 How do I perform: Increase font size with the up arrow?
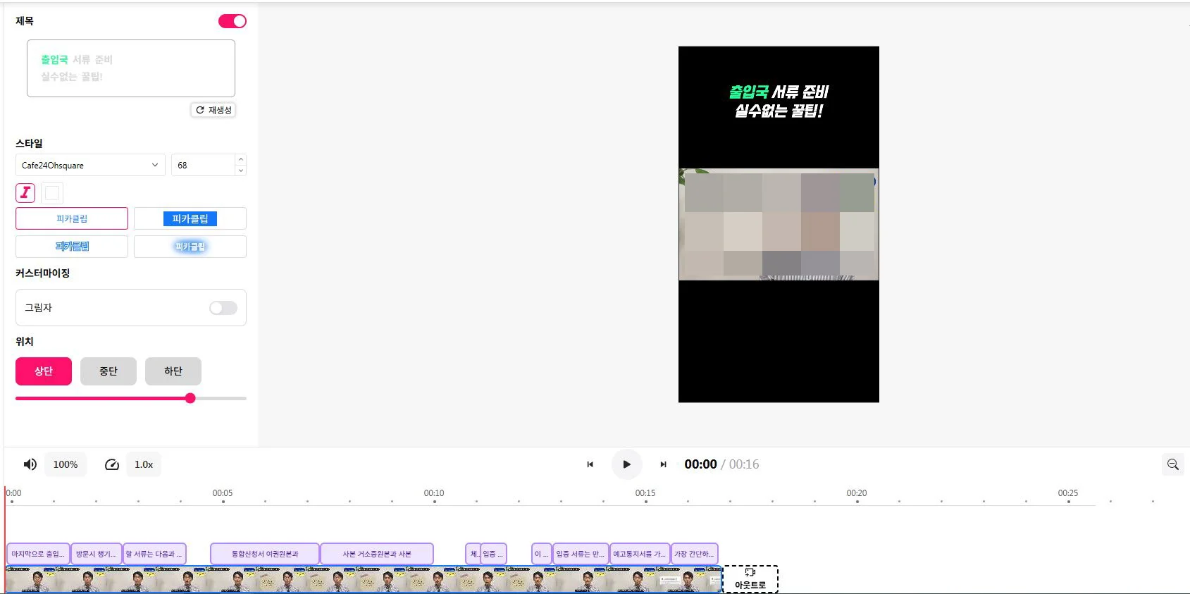click(241, 160)
